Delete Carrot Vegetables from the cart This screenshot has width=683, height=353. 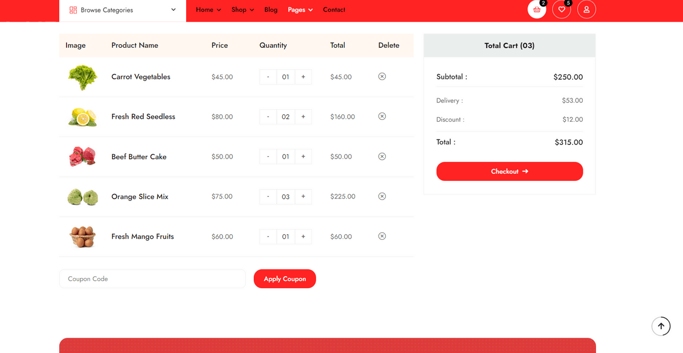tap(382, 76)
